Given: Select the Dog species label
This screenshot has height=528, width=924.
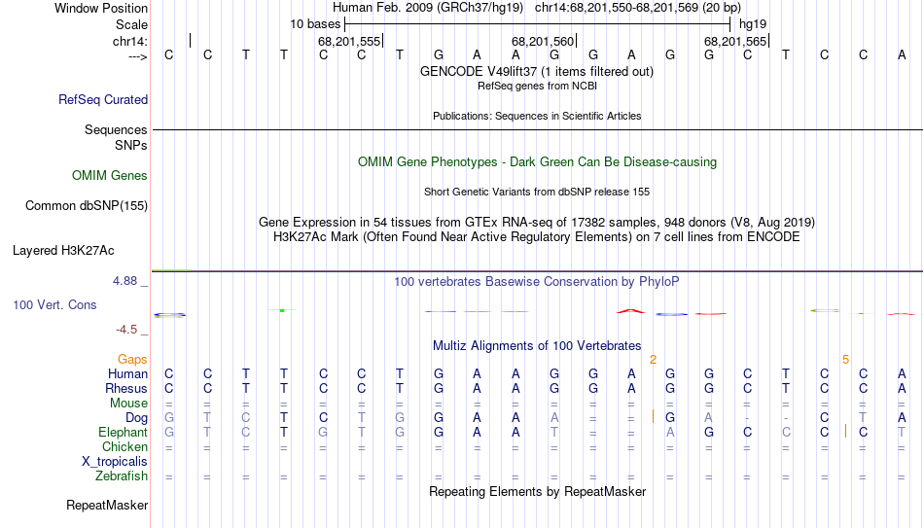Looking at the screenshot, I should [136, 418].
